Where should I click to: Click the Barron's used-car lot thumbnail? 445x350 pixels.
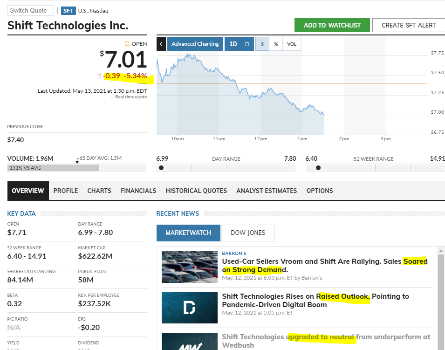coord(189,267)
